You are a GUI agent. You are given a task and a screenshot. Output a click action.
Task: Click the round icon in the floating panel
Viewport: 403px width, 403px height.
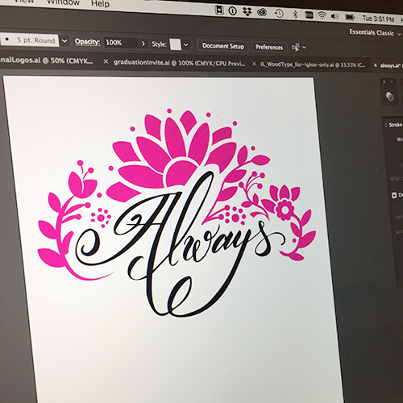389,97
